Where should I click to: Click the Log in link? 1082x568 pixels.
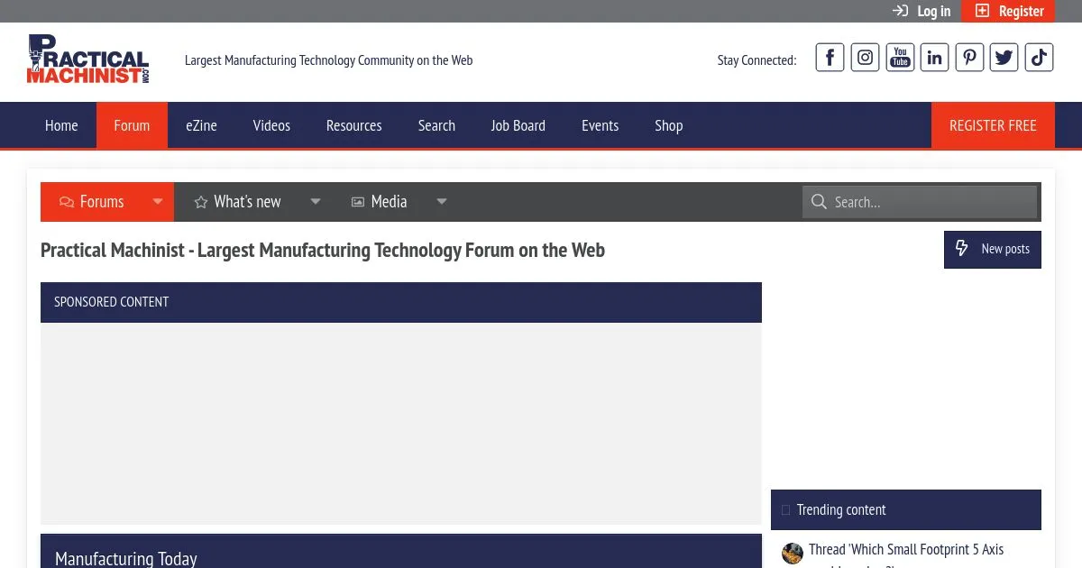[x=922, y=11]
